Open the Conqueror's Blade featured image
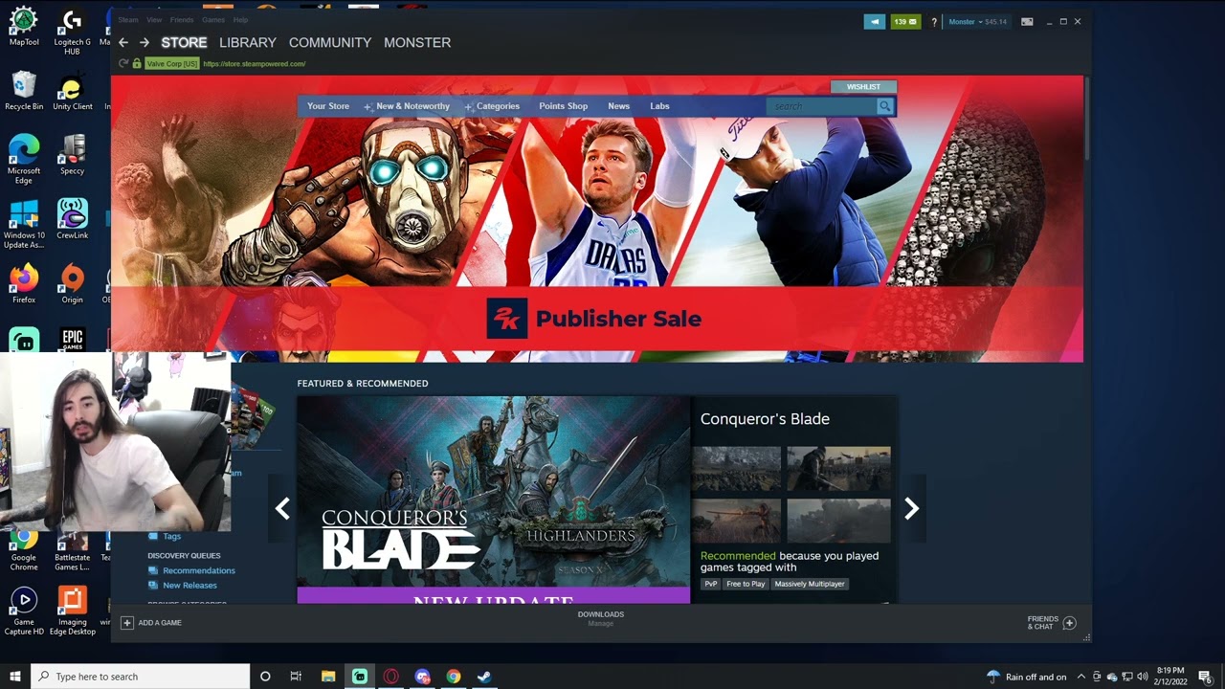This screenshot has width=1225, height=689. point(493,500)
